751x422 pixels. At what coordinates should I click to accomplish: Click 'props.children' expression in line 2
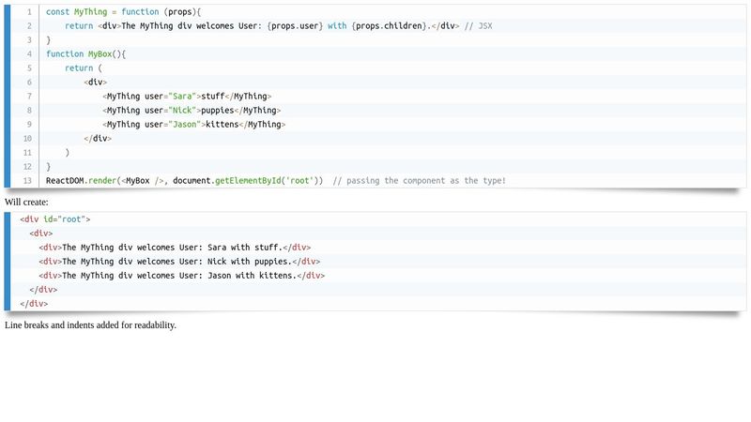click(x=389, y=26)
